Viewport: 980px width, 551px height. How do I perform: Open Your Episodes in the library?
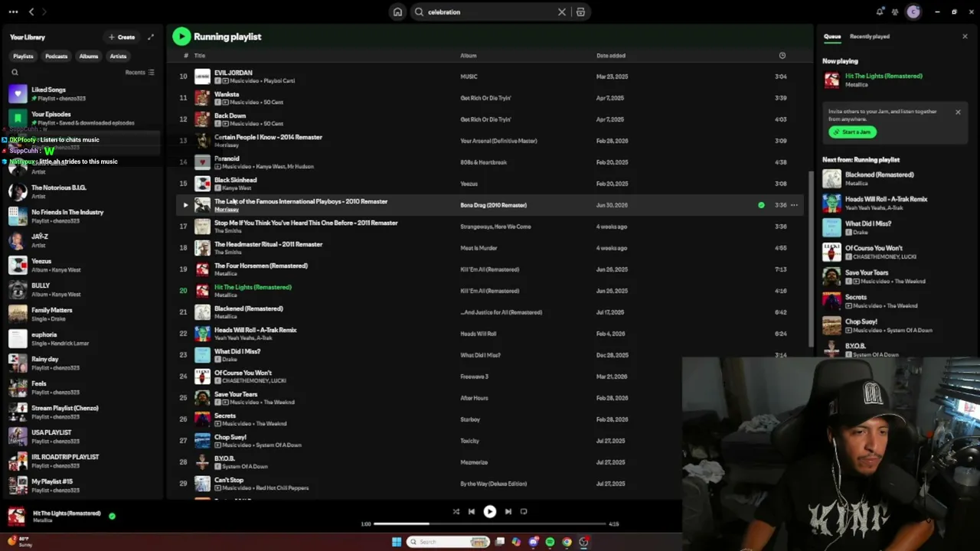pyautogui.click(x=82, y=118)
